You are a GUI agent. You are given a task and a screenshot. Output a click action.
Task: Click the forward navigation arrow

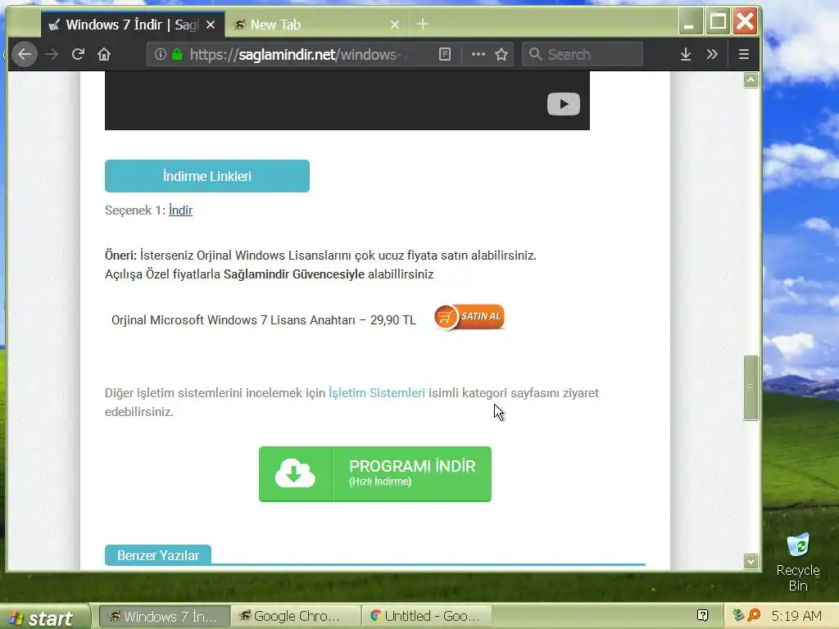tap(52, 54)
